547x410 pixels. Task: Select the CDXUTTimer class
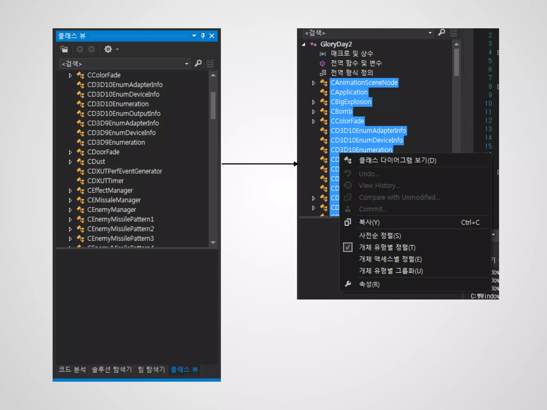coord(105,181)
